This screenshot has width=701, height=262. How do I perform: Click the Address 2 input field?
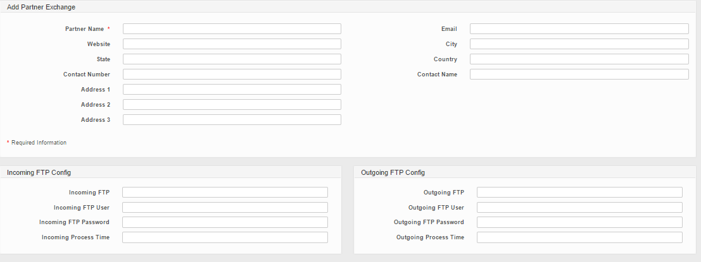click(x=232, y=105)
